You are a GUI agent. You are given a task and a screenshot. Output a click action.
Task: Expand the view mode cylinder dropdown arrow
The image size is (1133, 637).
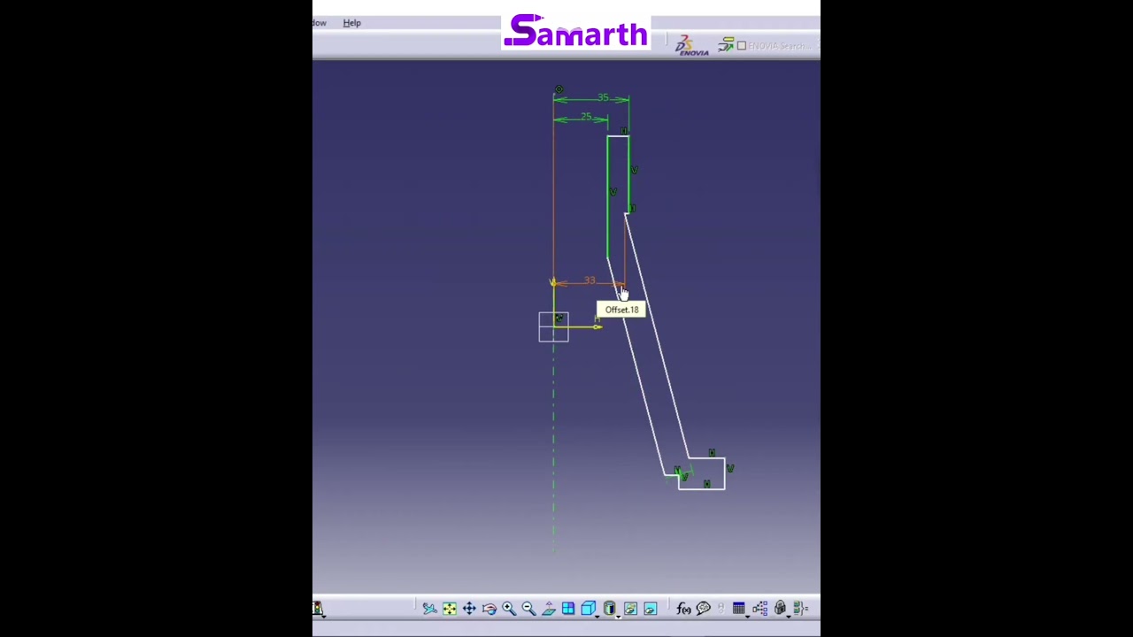[618, 617]
